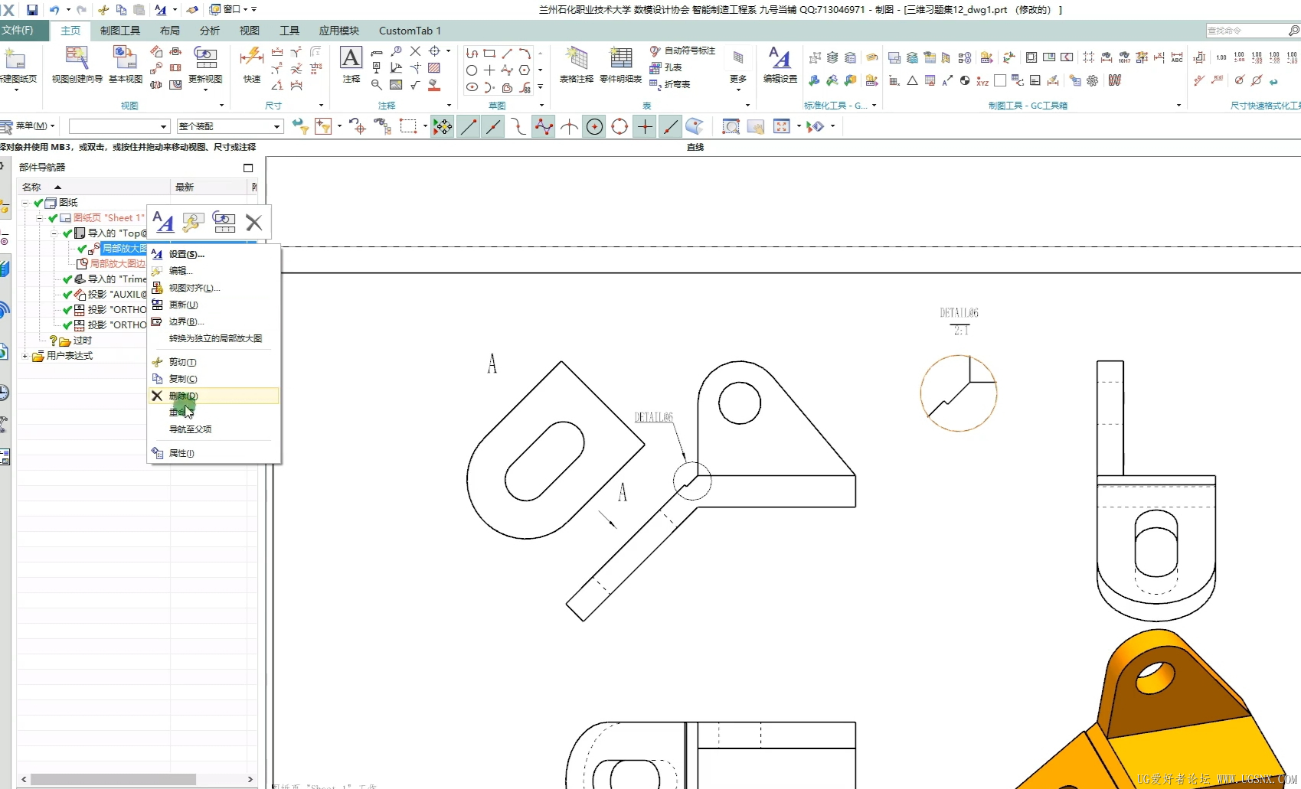Viewport: 1301px width, 789px height.
Task: Select the crosshatch area fill tool
Action: (434, 68)
